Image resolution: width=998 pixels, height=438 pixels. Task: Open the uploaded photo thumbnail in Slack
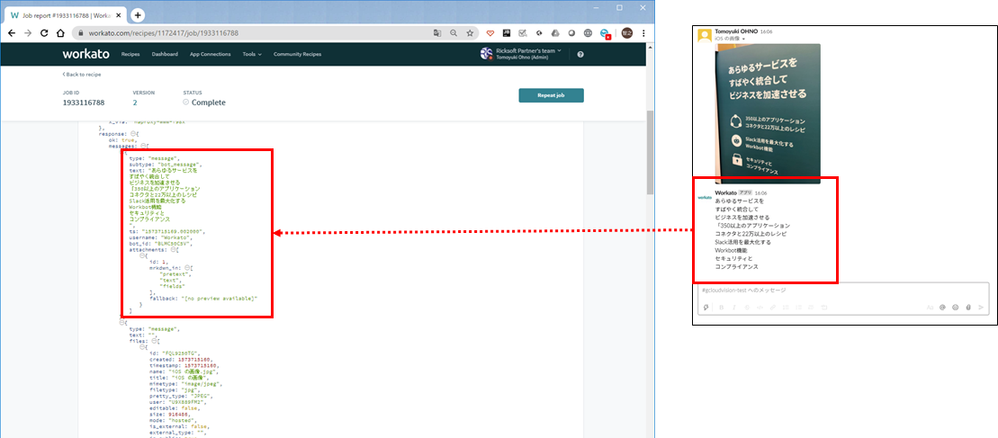[769, 113]
